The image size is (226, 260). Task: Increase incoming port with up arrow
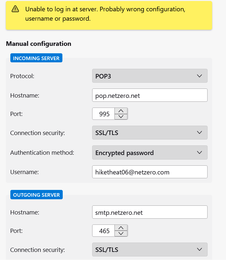pos(121,111)
